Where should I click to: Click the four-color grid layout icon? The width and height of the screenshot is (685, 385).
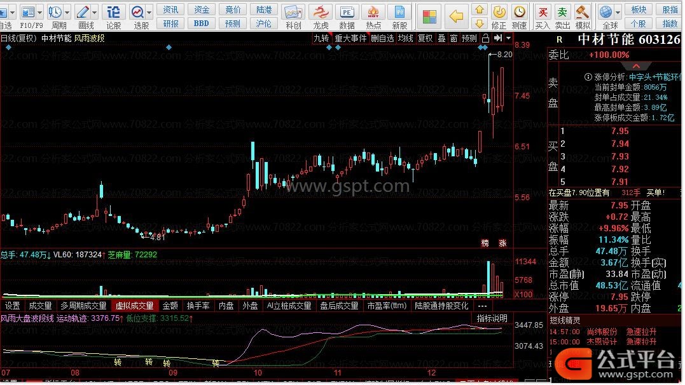429,17
